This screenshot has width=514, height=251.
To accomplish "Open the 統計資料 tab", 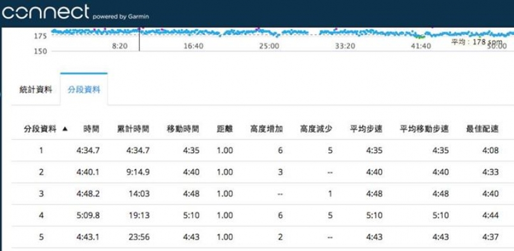I will [36, 90].
